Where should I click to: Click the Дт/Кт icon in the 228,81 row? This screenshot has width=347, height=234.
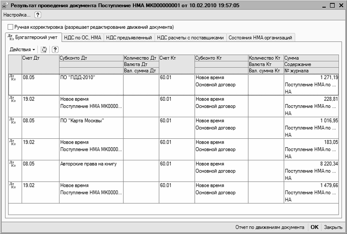(13, 99)
